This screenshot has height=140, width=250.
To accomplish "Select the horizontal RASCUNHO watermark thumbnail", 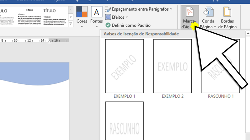I will (124, 121).
